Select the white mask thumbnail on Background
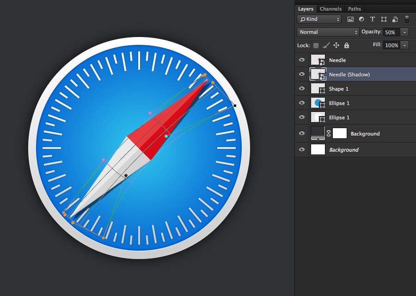This screenshot has height=296, width=416. 340,133
